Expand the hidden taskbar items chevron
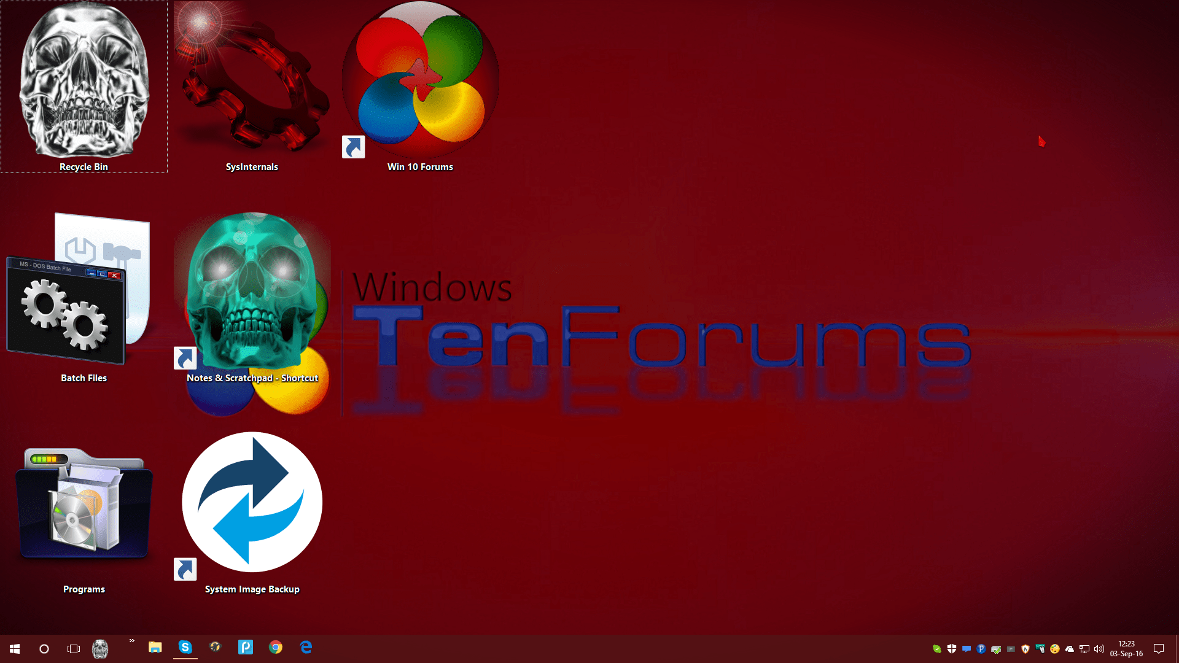The width and height of the screenshot is (1179, 663). 131,640
